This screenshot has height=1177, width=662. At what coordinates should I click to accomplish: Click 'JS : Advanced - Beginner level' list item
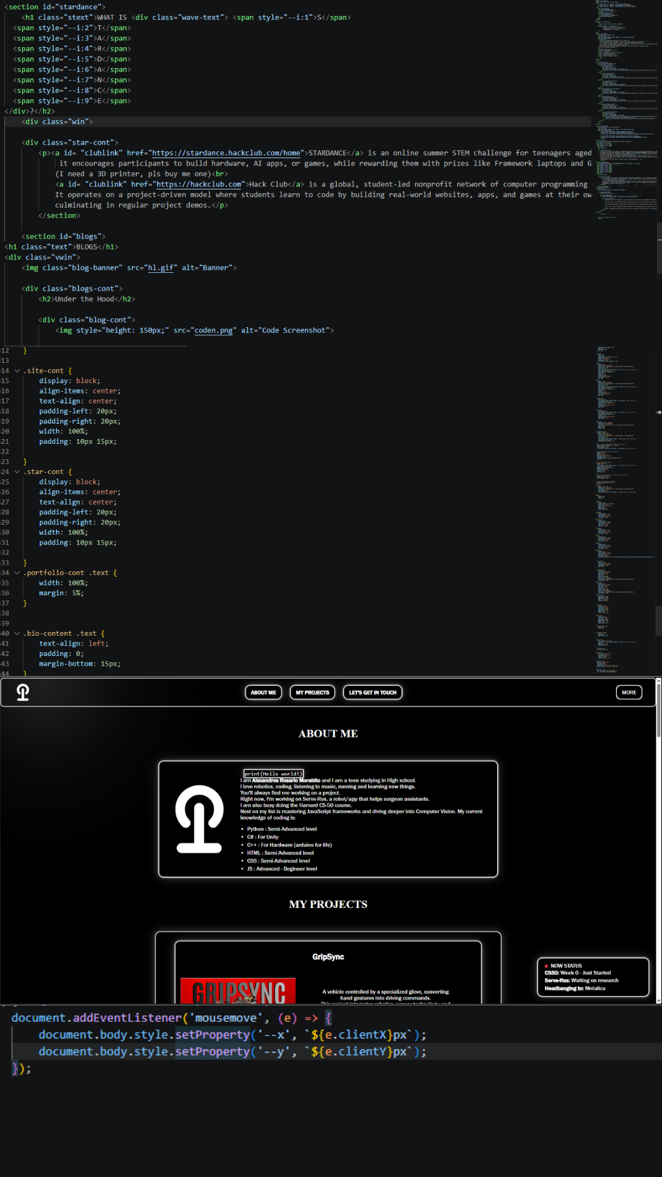pos(282,869)
